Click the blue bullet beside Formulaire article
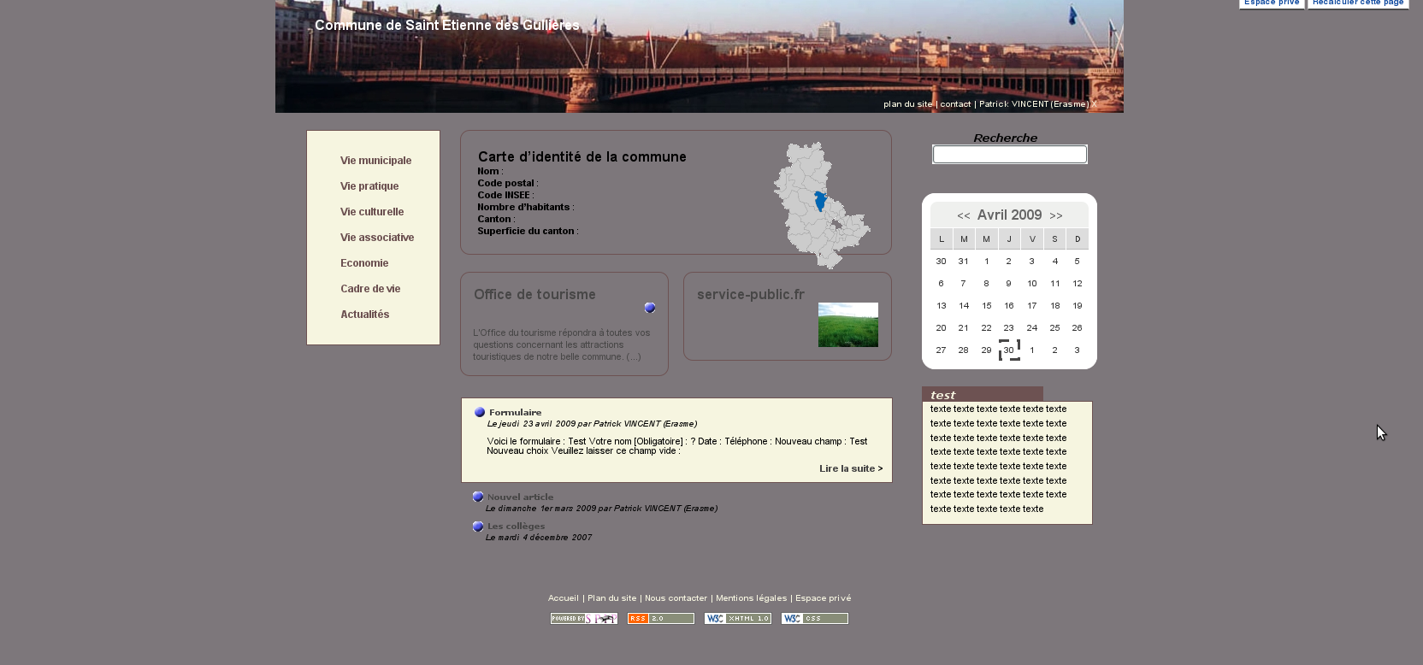The width and height of the screenshot is (1423, 665). coord(480,412)
